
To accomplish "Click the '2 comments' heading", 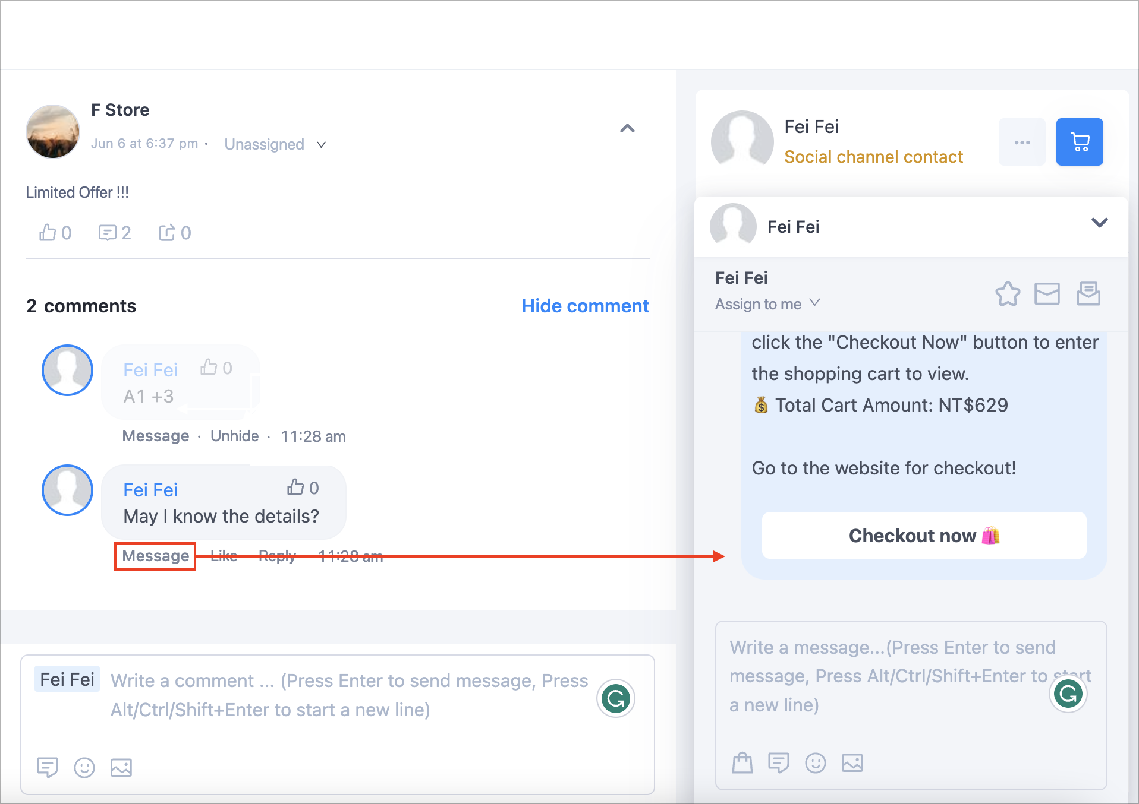I will (81, 306).
